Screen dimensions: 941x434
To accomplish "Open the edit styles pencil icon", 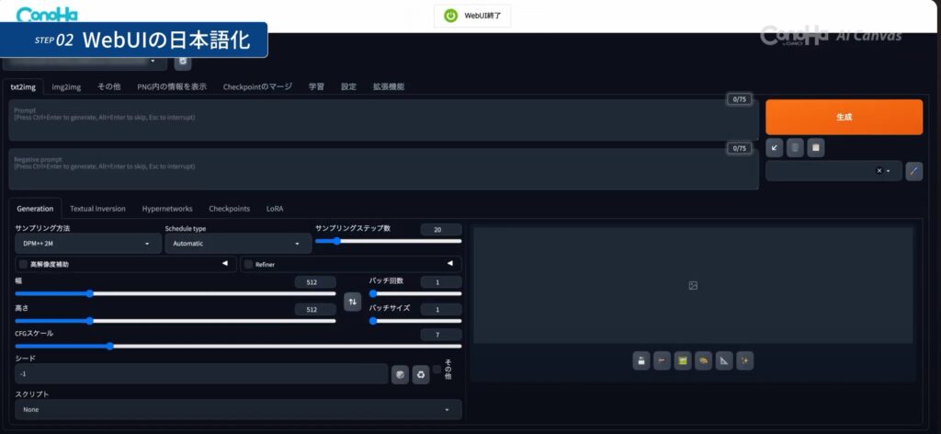I will click(914, 171).
